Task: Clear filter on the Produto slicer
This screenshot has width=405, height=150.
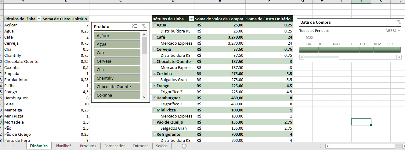Action: point(144,26)
